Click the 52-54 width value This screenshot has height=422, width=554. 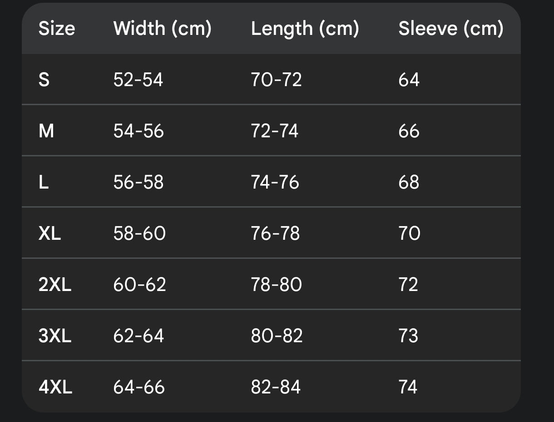pos(138,80)
